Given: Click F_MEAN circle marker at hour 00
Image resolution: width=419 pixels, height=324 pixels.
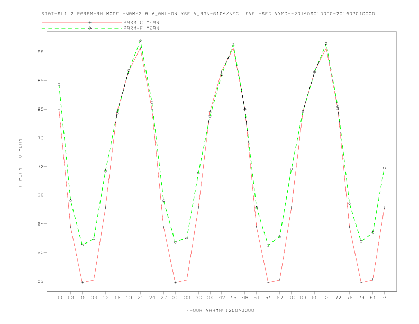Looking at the screenshot, I should click(x=59, y=85).
